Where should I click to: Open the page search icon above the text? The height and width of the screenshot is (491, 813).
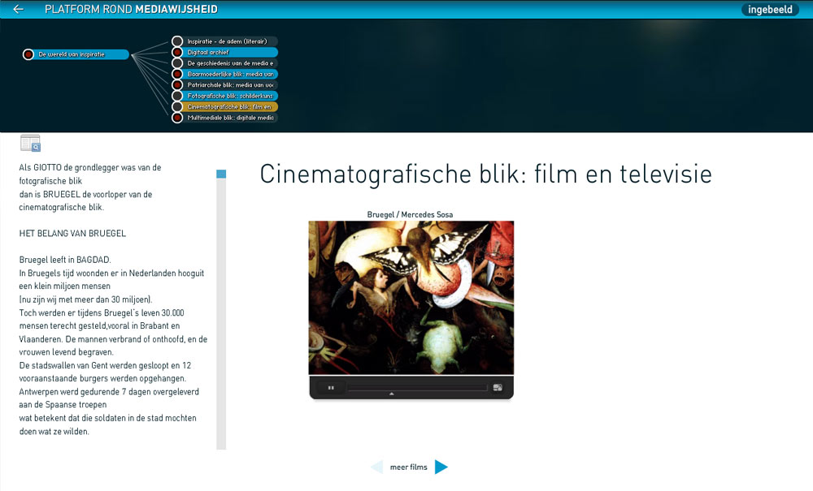30,144
